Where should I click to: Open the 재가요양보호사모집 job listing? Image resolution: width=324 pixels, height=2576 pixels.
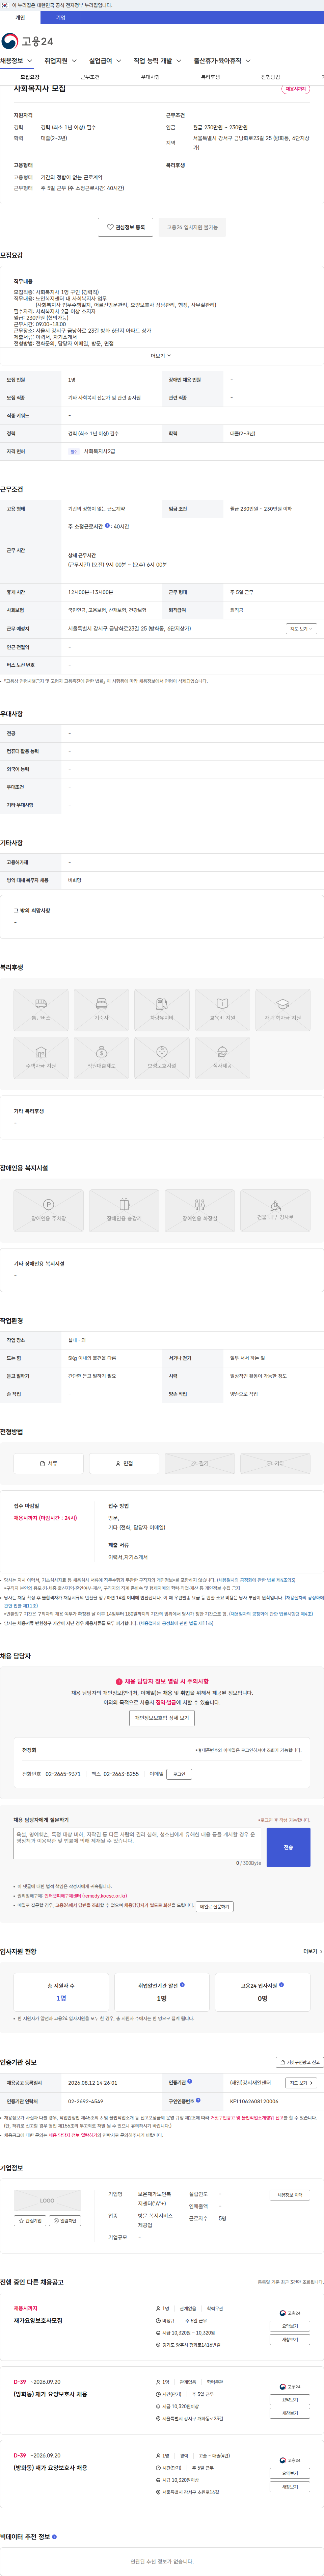[x=38, y=2321]
